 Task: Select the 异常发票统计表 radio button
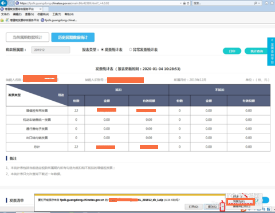[x=131, y=50]
